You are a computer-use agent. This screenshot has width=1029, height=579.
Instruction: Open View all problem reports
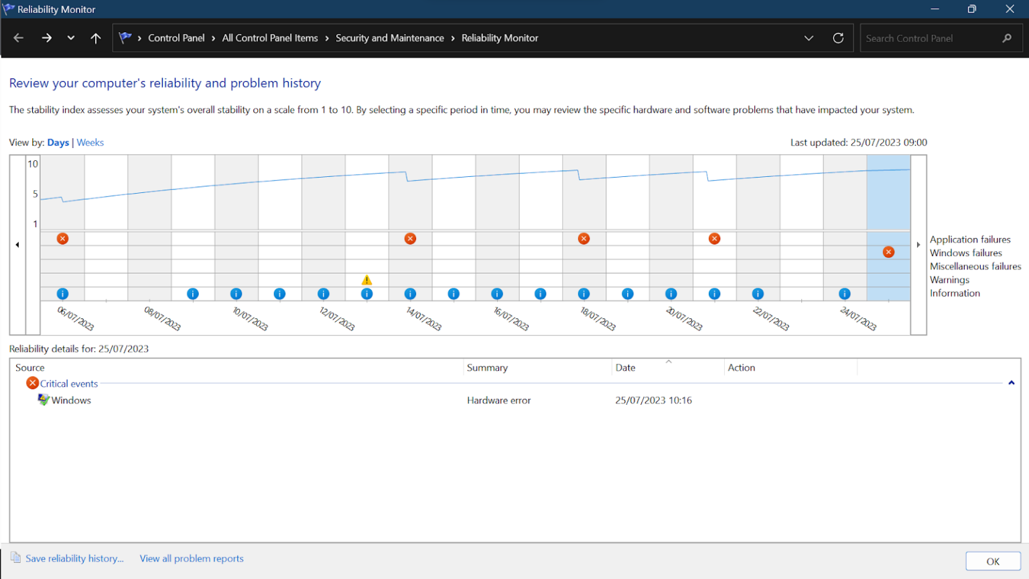point(192,558)
